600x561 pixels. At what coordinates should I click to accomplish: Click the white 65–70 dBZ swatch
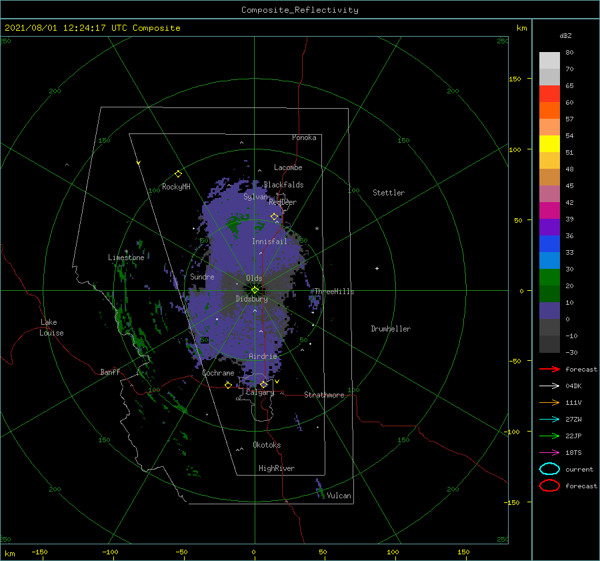tap(549, 77)
